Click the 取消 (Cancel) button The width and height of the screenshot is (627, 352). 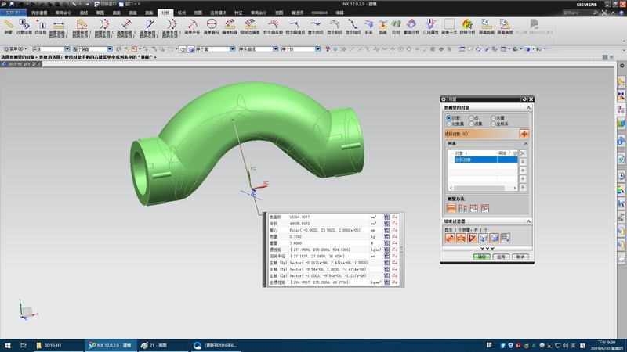[x=520, y=256]
